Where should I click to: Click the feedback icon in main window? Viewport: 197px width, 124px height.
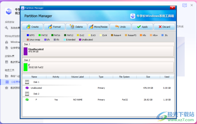(x=185, y=5)
